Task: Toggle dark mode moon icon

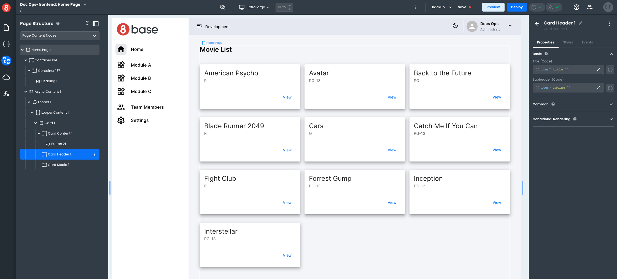Action: coord(455,26)
